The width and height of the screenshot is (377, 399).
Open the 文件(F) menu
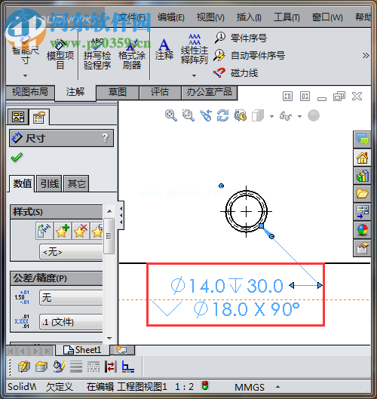(x=132, y=17)
